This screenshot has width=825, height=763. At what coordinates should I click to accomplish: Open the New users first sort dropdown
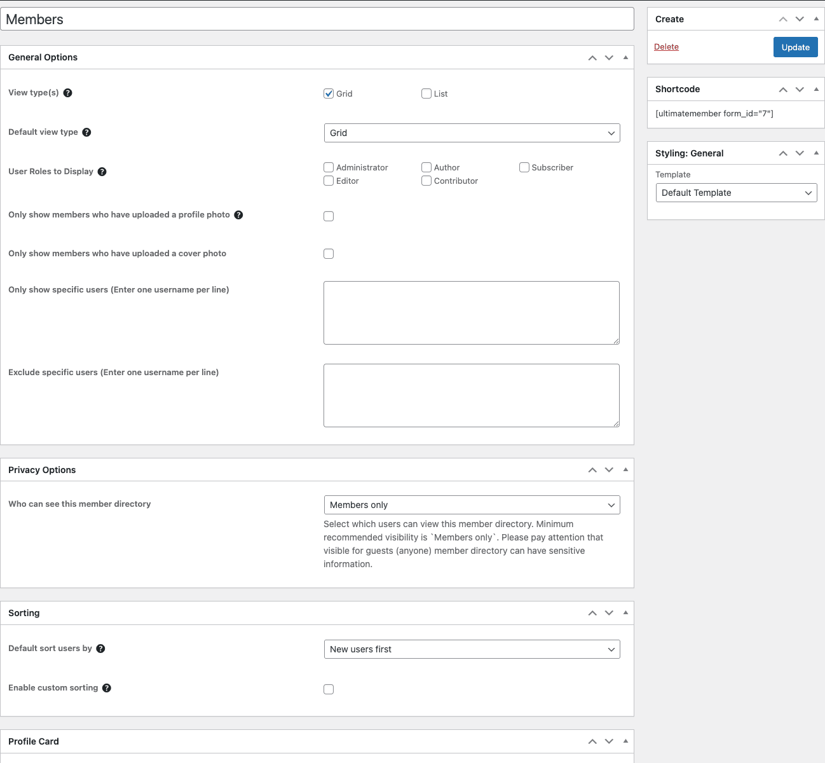coord(472,649)
